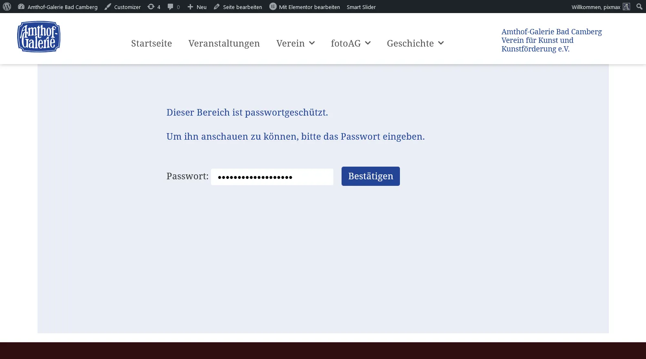Image resolution: width=646 pixels, height=359 pixels.
Task: Open the Customizer brush icon
Action: pos(108,7)
